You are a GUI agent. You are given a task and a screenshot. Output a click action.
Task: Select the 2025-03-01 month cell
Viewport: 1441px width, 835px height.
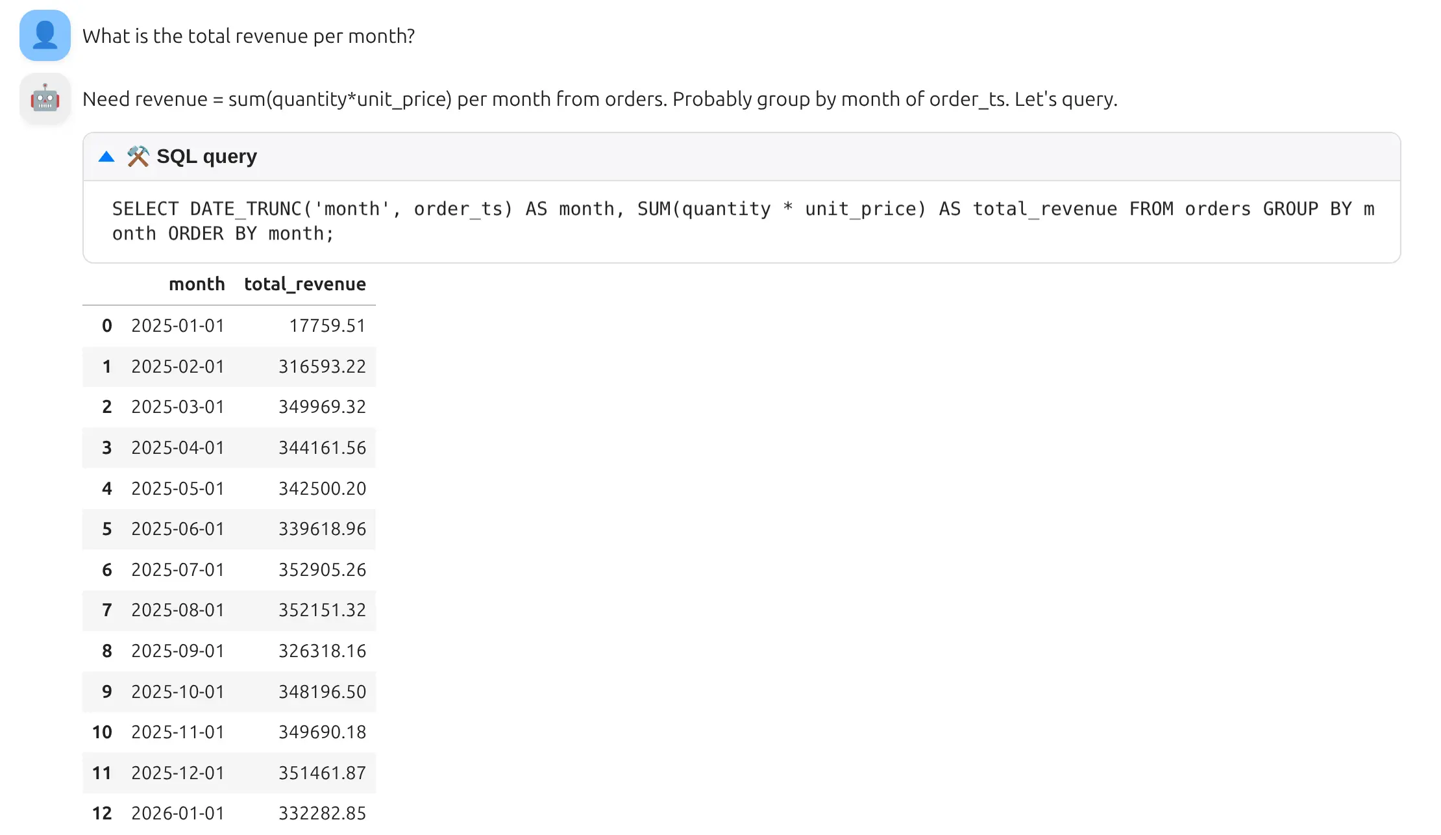coord(178,407)
